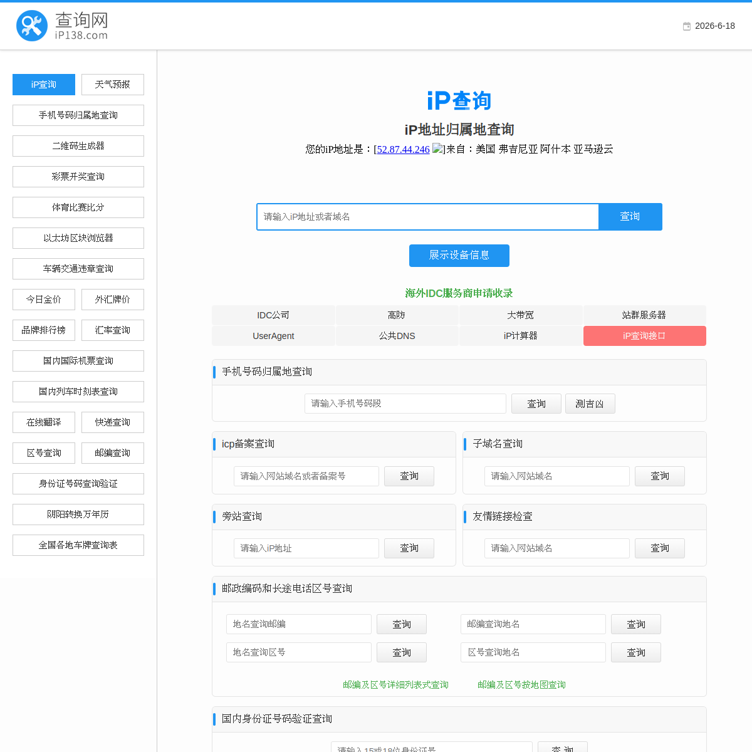Screen dimensions: 752x752
Task: Open 邮编及区号按地图查询 link
Action: (x=521, y=685)
